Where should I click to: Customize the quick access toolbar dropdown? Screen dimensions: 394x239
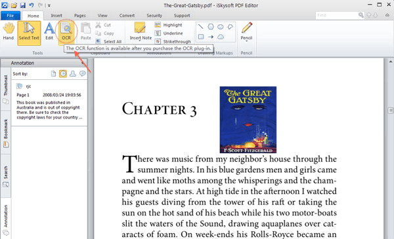pyautogui.click(x=49, y=5)
